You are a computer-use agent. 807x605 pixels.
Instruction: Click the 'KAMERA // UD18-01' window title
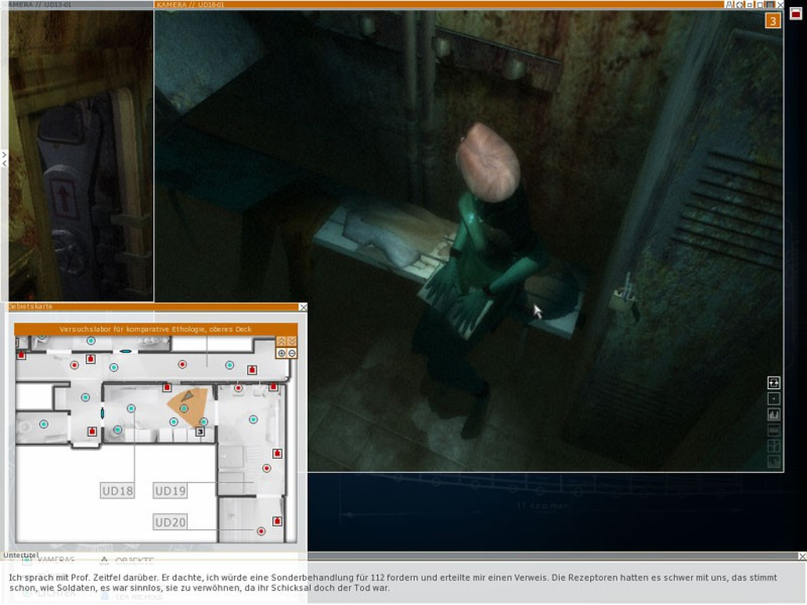(x=190, y=4)
